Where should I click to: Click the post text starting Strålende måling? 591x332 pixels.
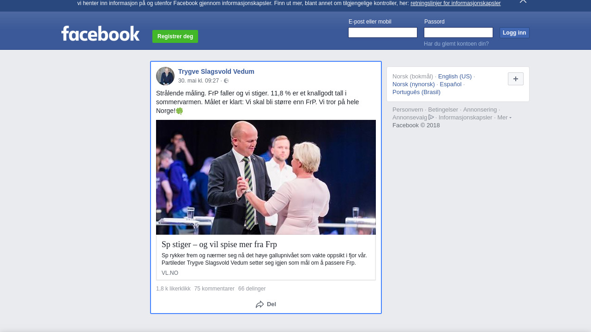click(x=258, y=102)
